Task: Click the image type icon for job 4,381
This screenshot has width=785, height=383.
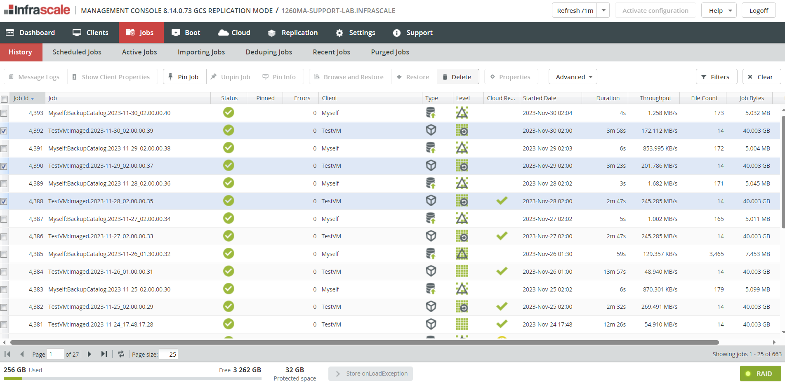Action: (431, 324)
